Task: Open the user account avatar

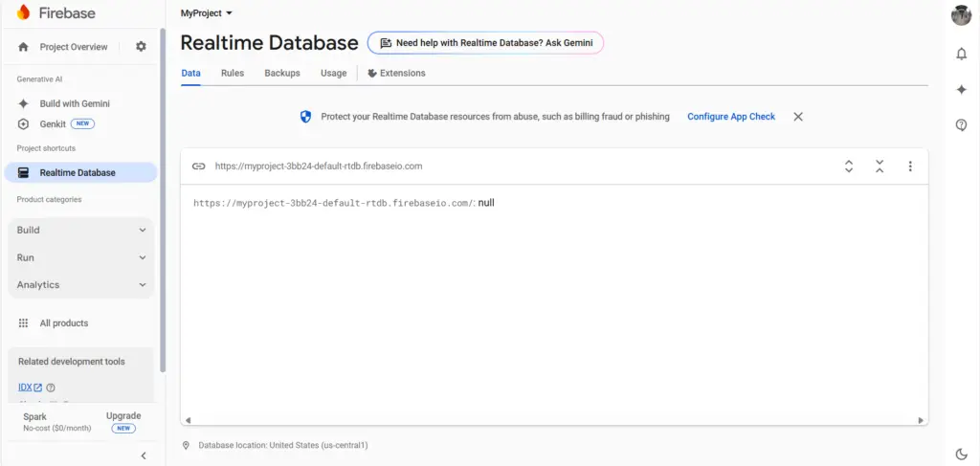Action: click(961, 15)
